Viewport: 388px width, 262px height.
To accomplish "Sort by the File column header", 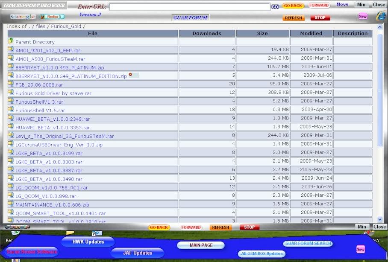I will 93,33.
